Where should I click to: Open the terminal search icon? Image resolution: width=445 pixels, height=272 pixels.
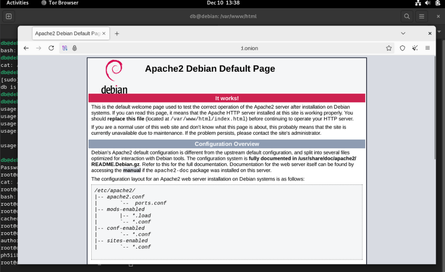[407, 16]
